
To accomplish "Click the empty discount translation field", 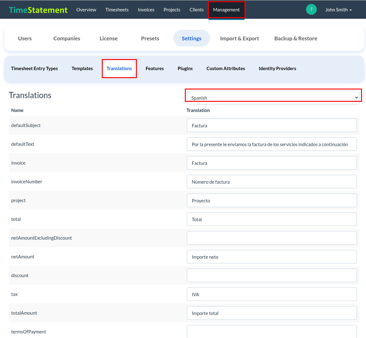I will point(272,276).
